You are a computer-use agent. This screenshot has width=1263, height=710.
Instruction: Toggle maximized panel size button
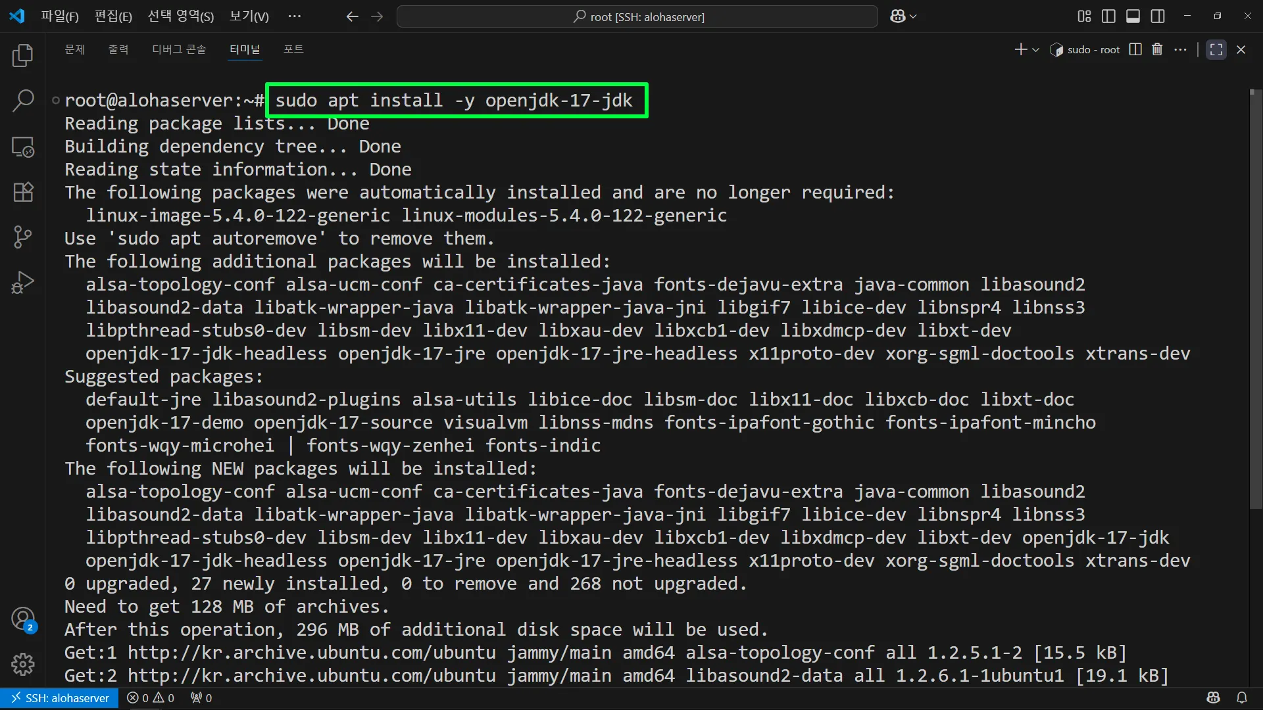point(1216,49)
